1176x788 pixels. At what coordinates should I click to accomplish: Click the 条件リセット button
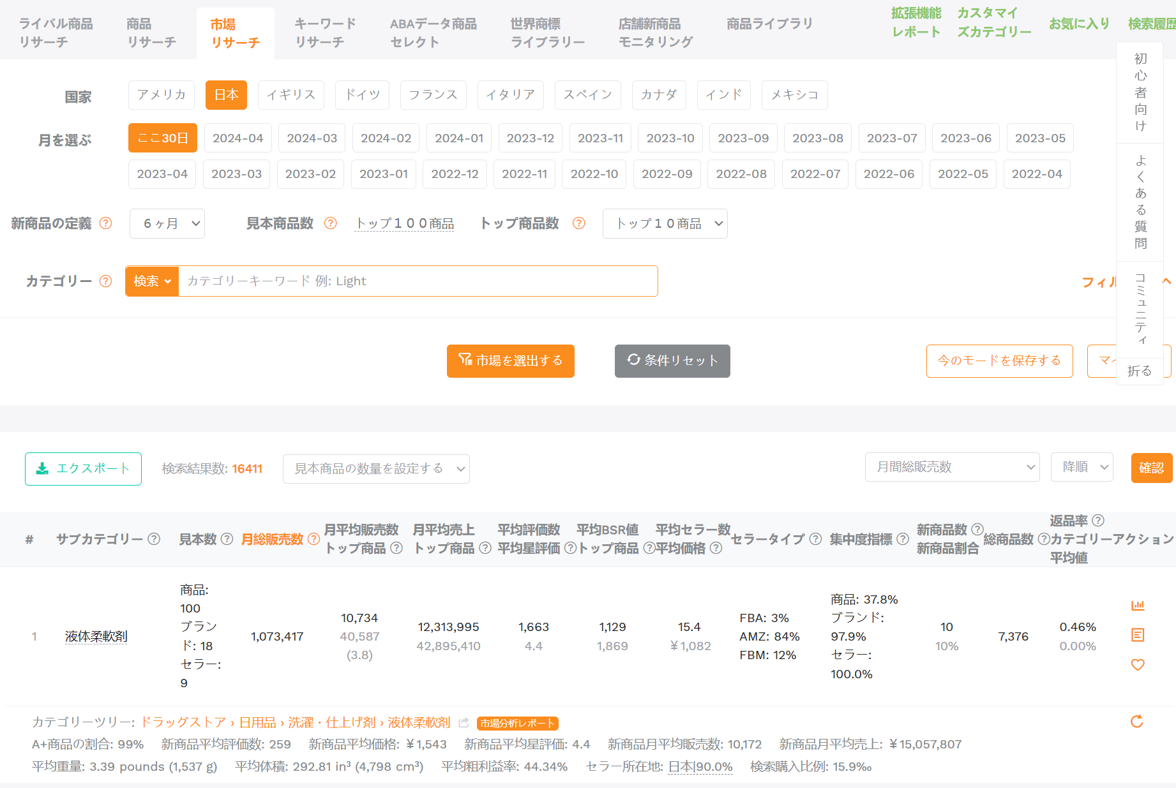point(672,361)
